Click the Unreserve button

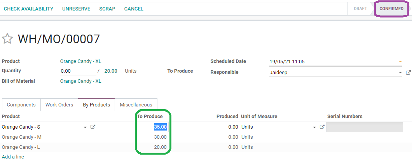(76, 9)
